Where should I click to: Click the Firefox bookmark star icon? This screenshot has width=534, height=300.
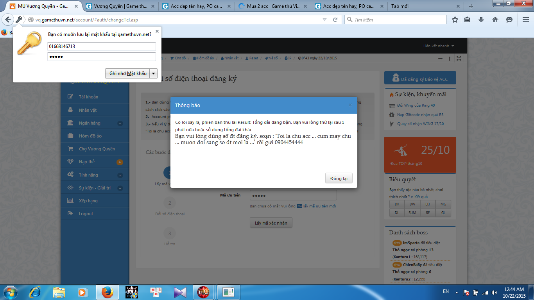(455, 20)
